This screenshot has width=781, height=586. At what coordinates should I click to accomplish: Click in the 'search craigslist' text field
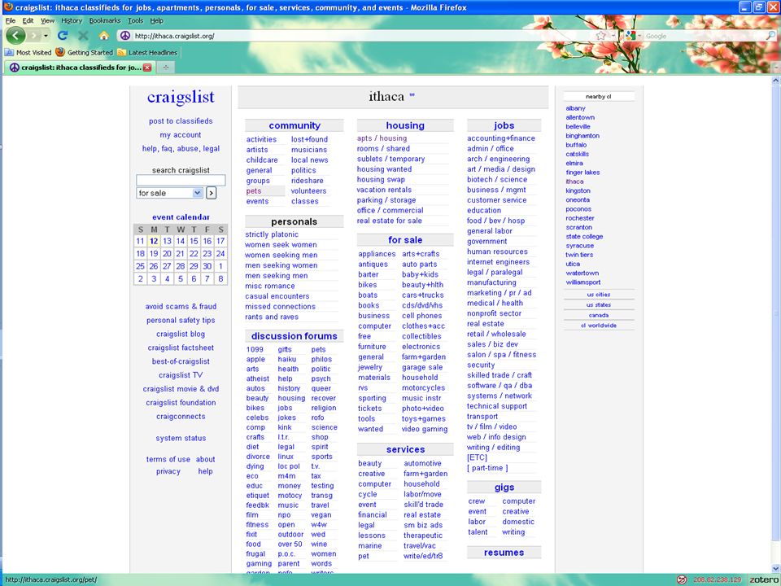point(181,181)
